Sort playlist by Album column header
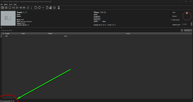This screenshot has width=193, height=102. [50, 34]
